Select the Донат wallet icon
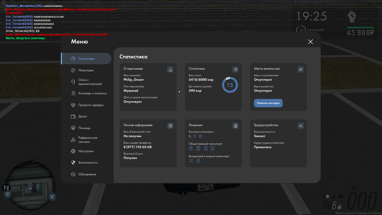This screenshot has height=215, width=382. (73, 116)
